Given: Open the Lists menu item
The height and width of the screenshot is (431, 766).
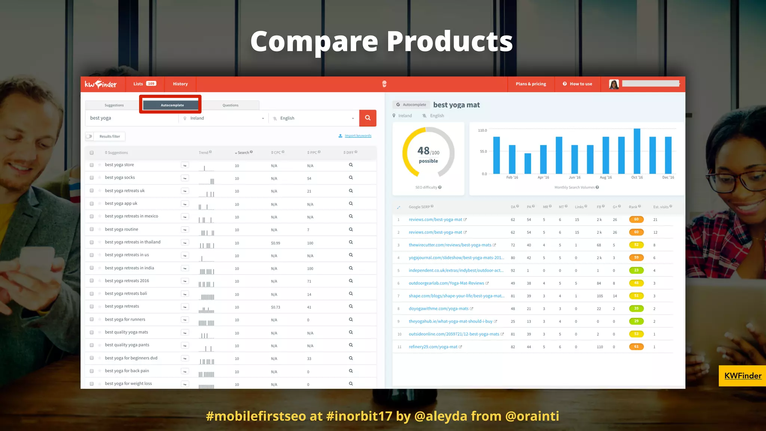Looking at the screenshot, I should [145, 84].
